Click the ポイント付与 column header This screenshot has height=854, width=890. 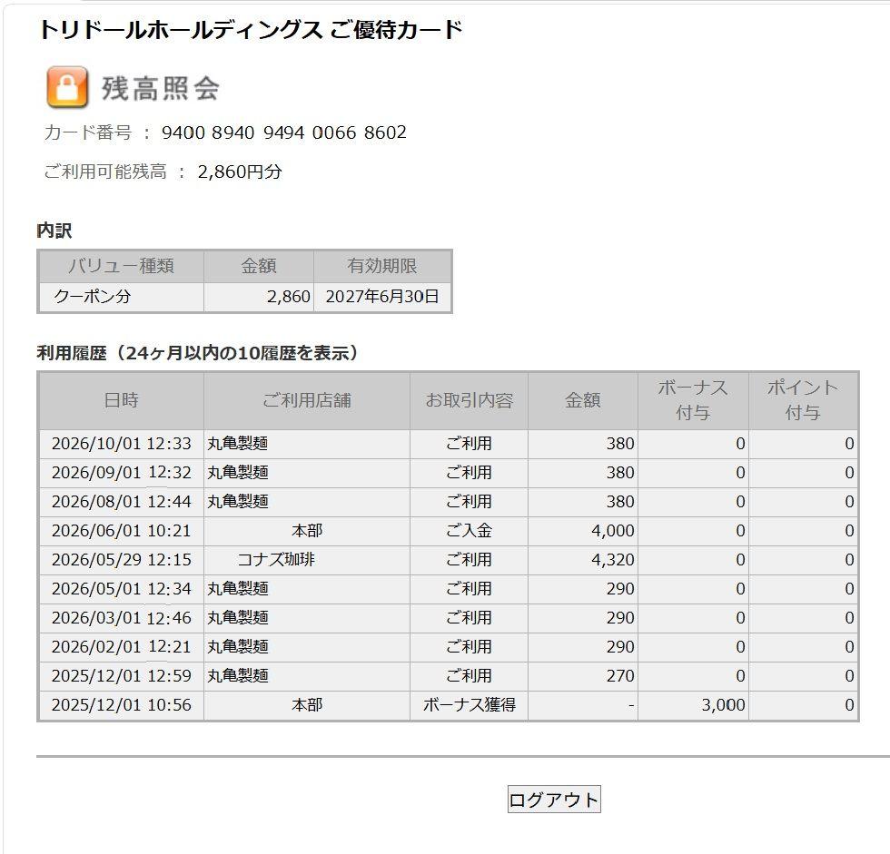point(803,400)
